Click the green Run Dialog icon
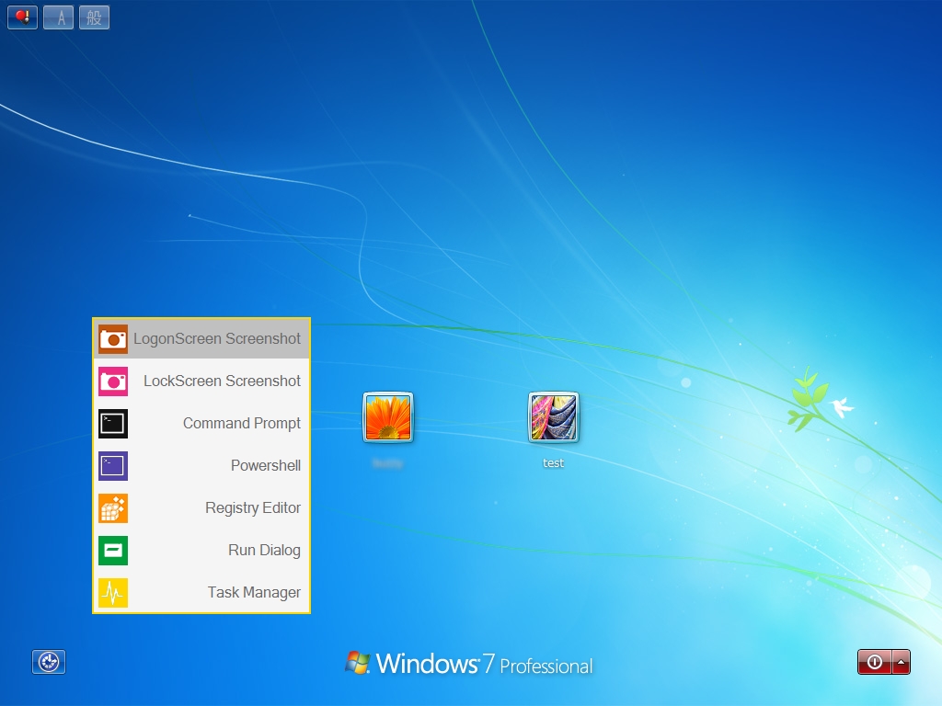Image resolution: width=942 pixels, height=706 pixels. [x=113, y=551]
